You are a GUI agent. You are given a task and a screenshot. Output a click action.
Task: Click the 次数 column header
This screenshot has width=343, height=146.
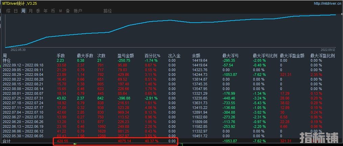tap(101, 56)
